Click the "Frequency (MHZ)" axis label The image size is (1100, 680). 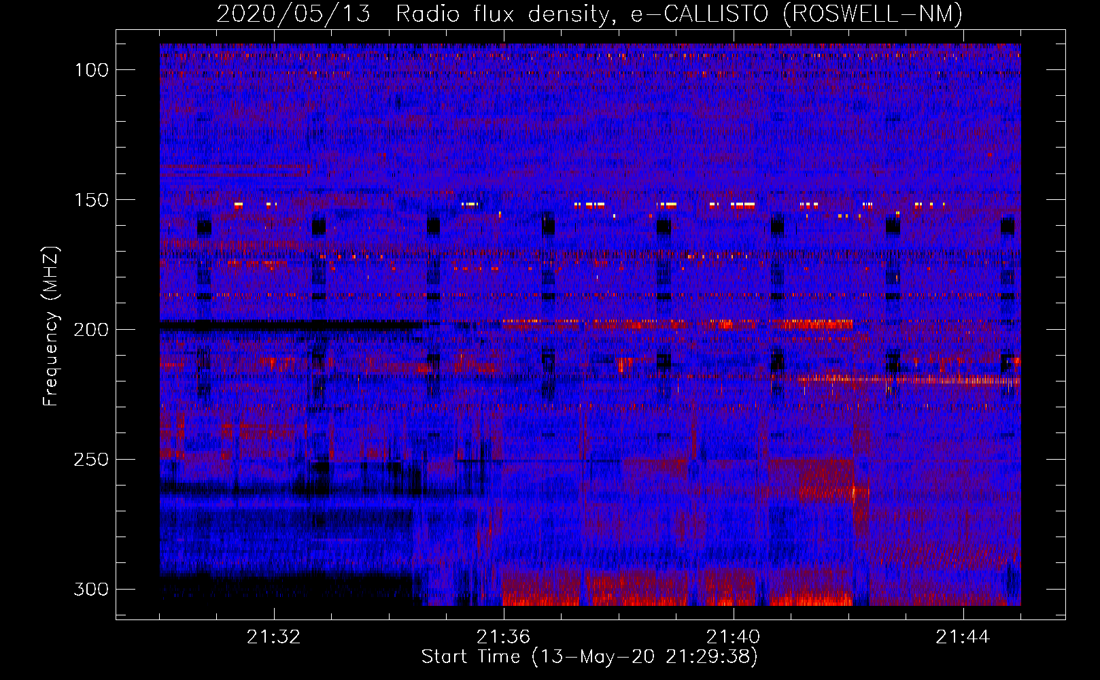point(51,326)
